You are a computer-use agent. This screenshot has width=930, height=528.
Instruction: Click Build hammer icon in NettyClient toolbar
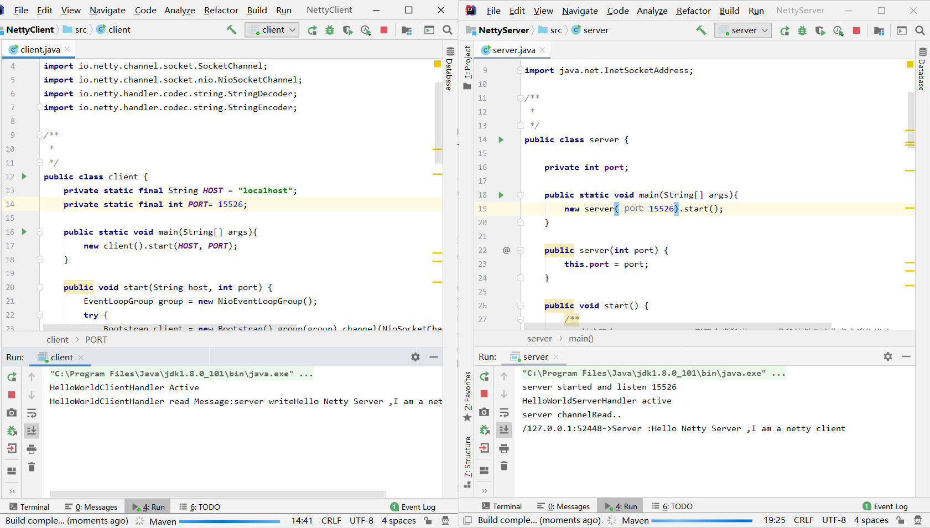[231, 30]
